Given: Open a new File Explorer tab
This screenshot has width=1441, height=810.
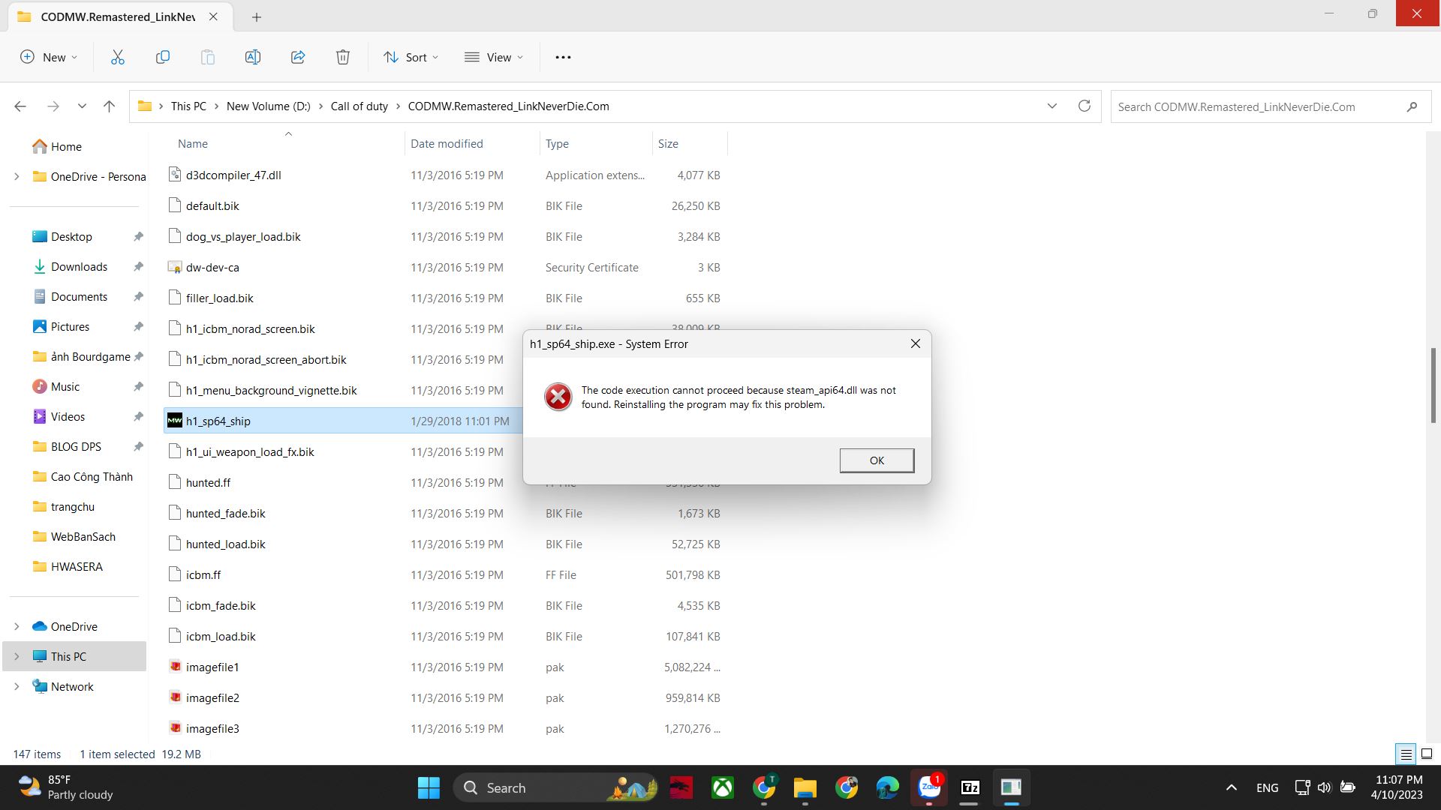Looking at the screenshot, I should [257, 16].
